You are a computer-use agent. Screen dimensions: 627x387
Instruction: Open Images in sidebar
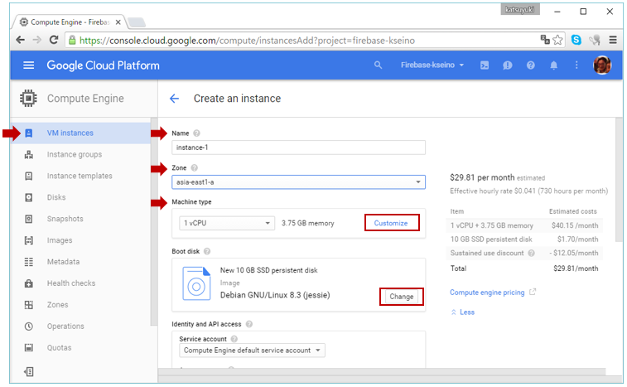coord(80,240)
